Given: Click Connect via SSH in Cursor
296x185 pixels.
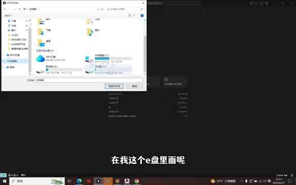Looking at the screenshot, I should click(x=175, y=82).
